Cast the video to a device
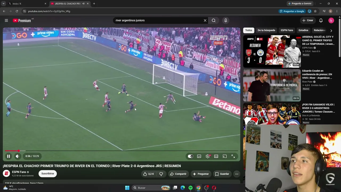Screen dimensions: 341x192 [x=225, y=156]
